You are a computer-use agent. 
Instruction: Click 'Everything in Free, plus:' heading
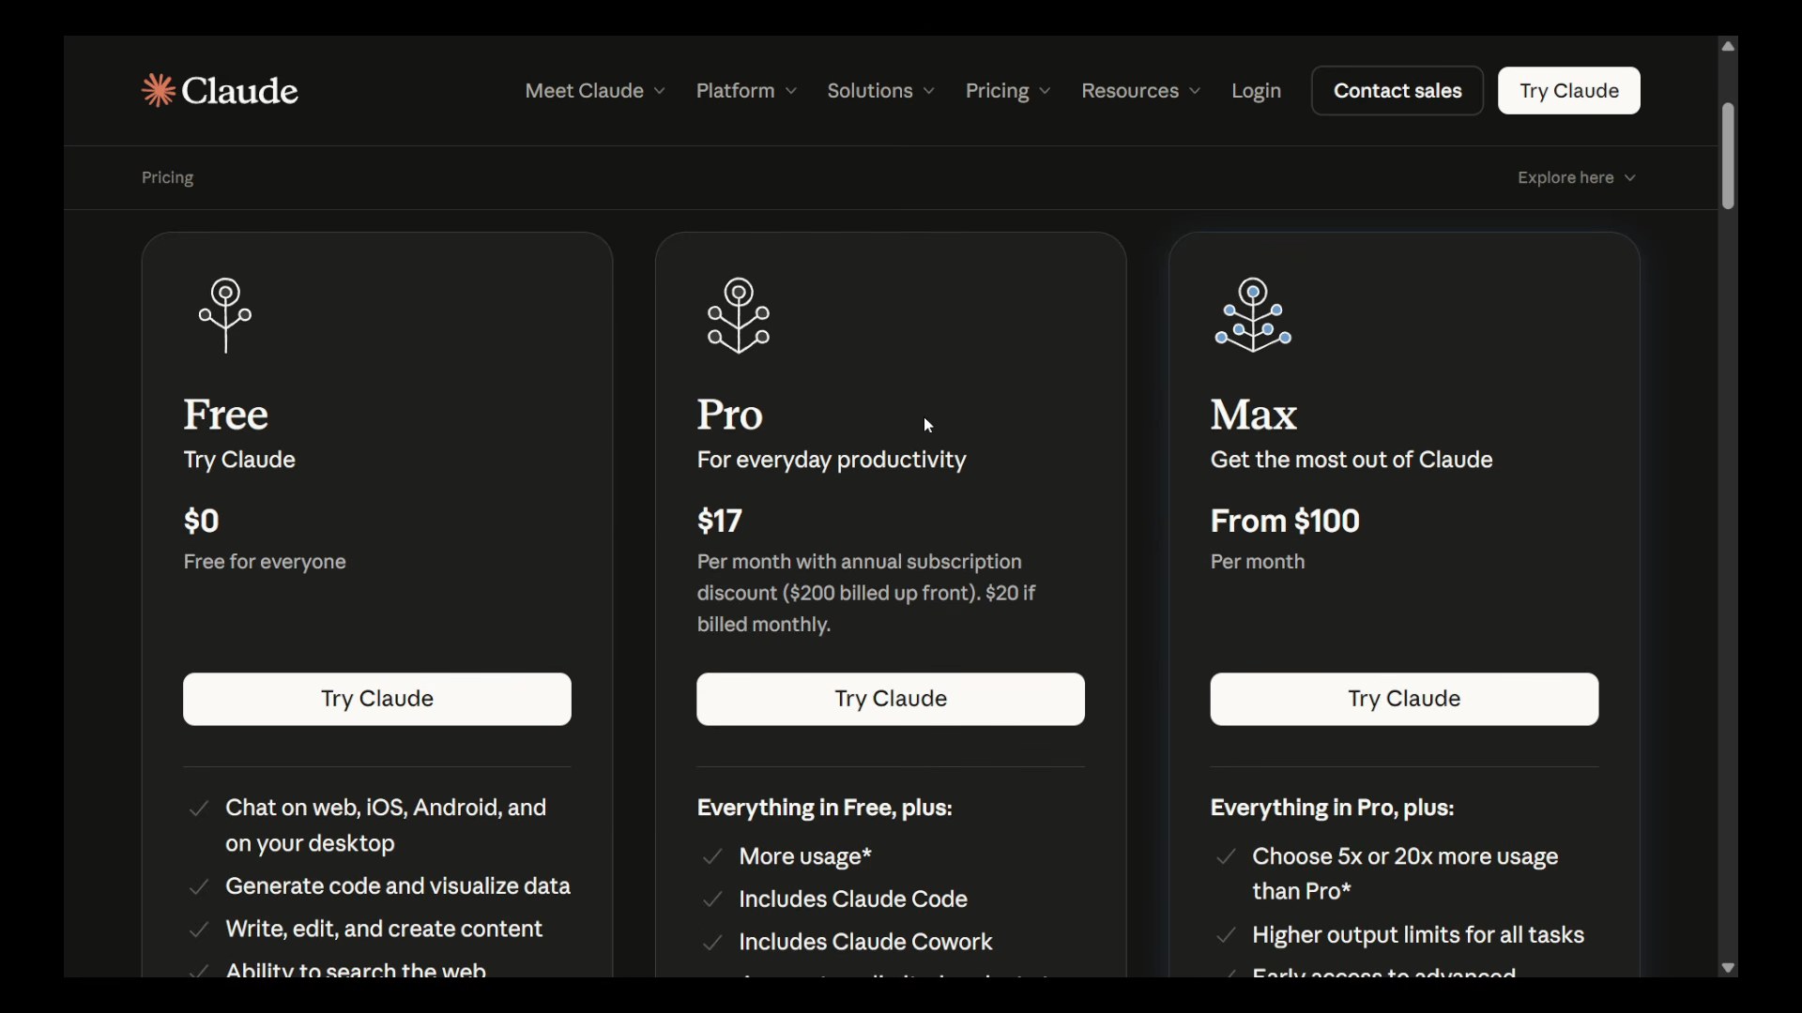pos(825,809)
